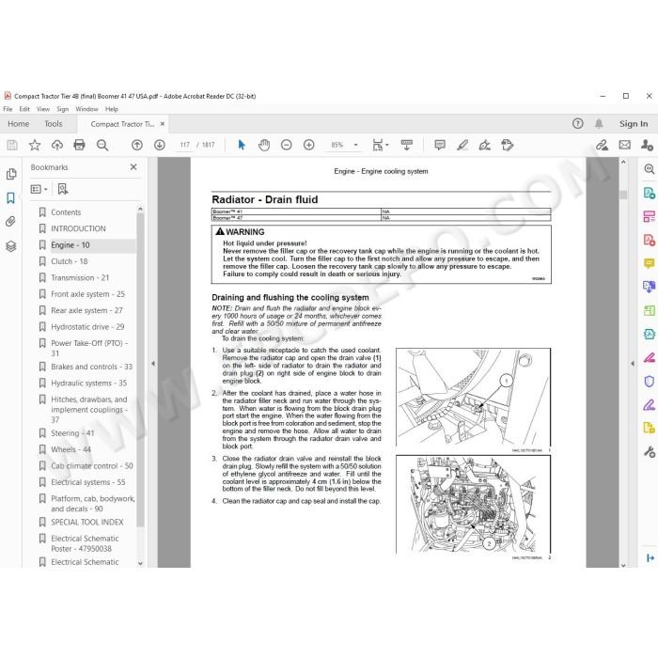Zoom in with the plus icon
Screen dimensions: 658x658
(x=309, y=145)
